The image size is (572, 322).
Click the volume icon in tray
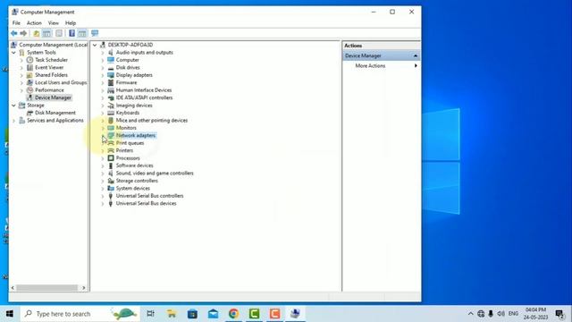[501, 314]
